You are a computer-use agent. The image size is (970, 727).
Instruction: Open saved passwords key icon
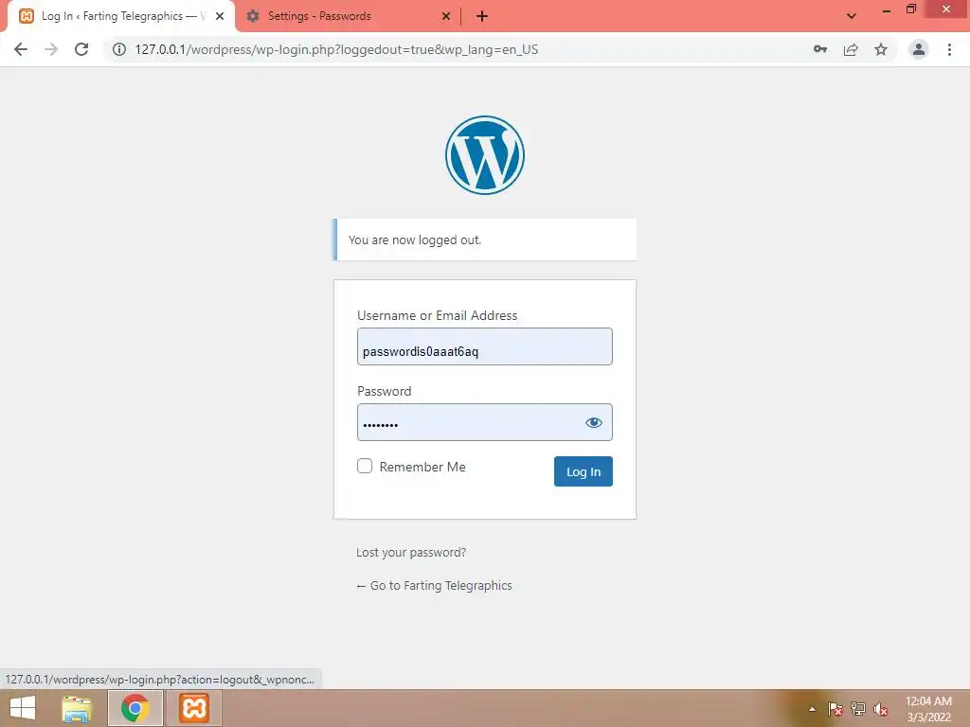click(x=820, y=49)
